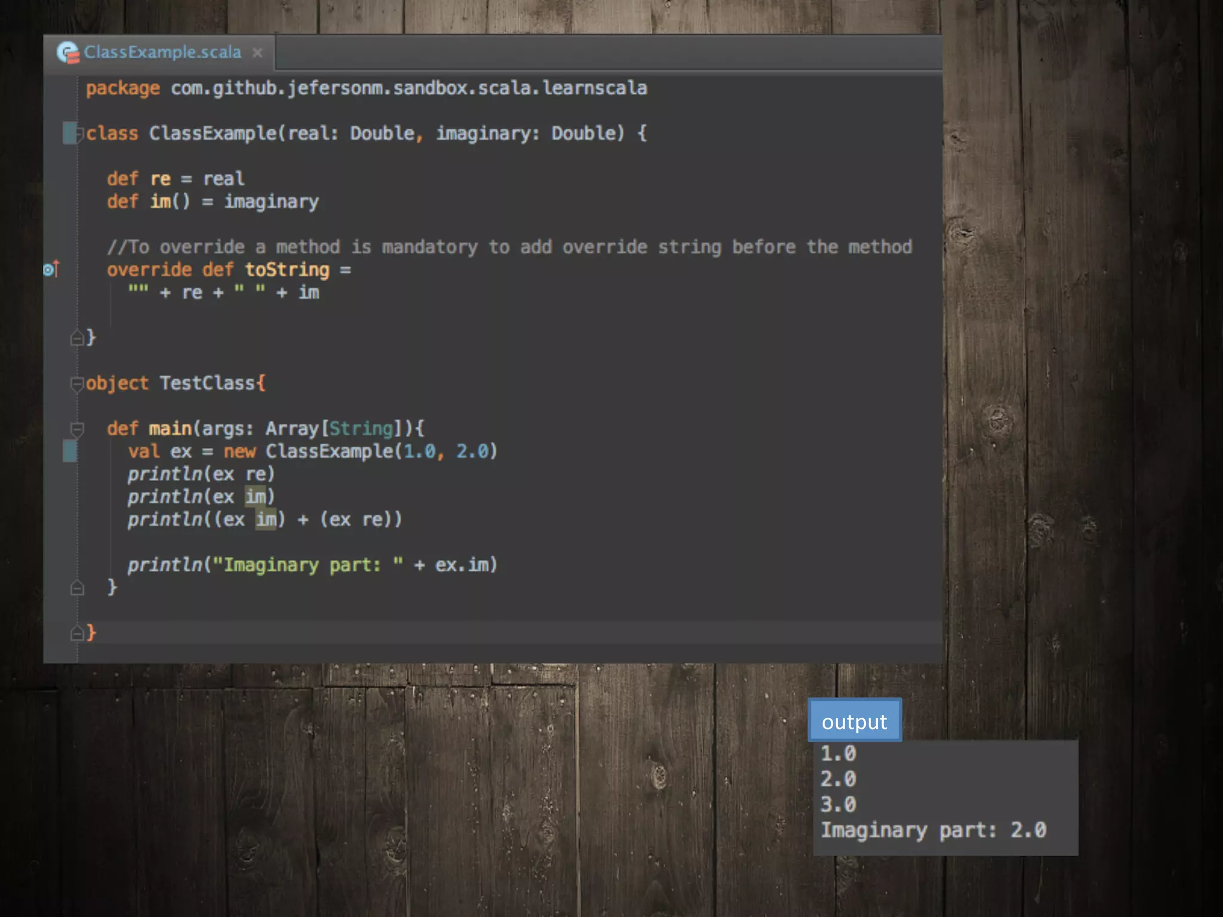Screen dimensions: 1223x917
Task: Click the override comment line
Action: click(x=509, y=247)
